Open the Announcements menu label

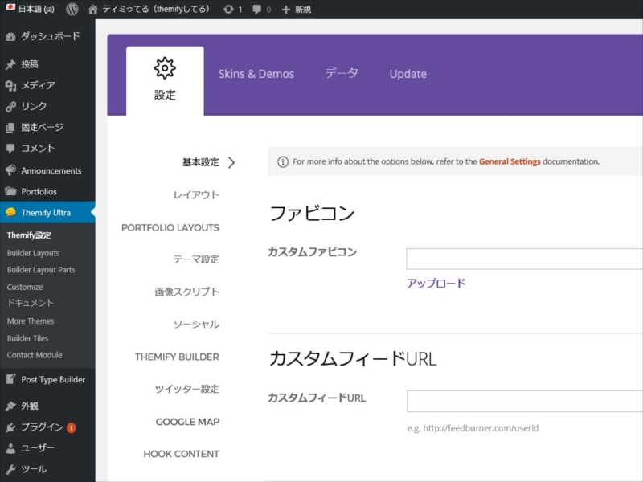point(51,170)
